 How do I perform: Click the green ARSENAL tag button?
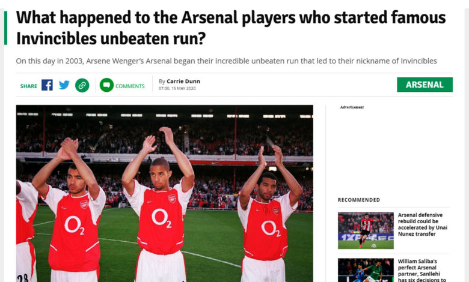tap(425, 85)
